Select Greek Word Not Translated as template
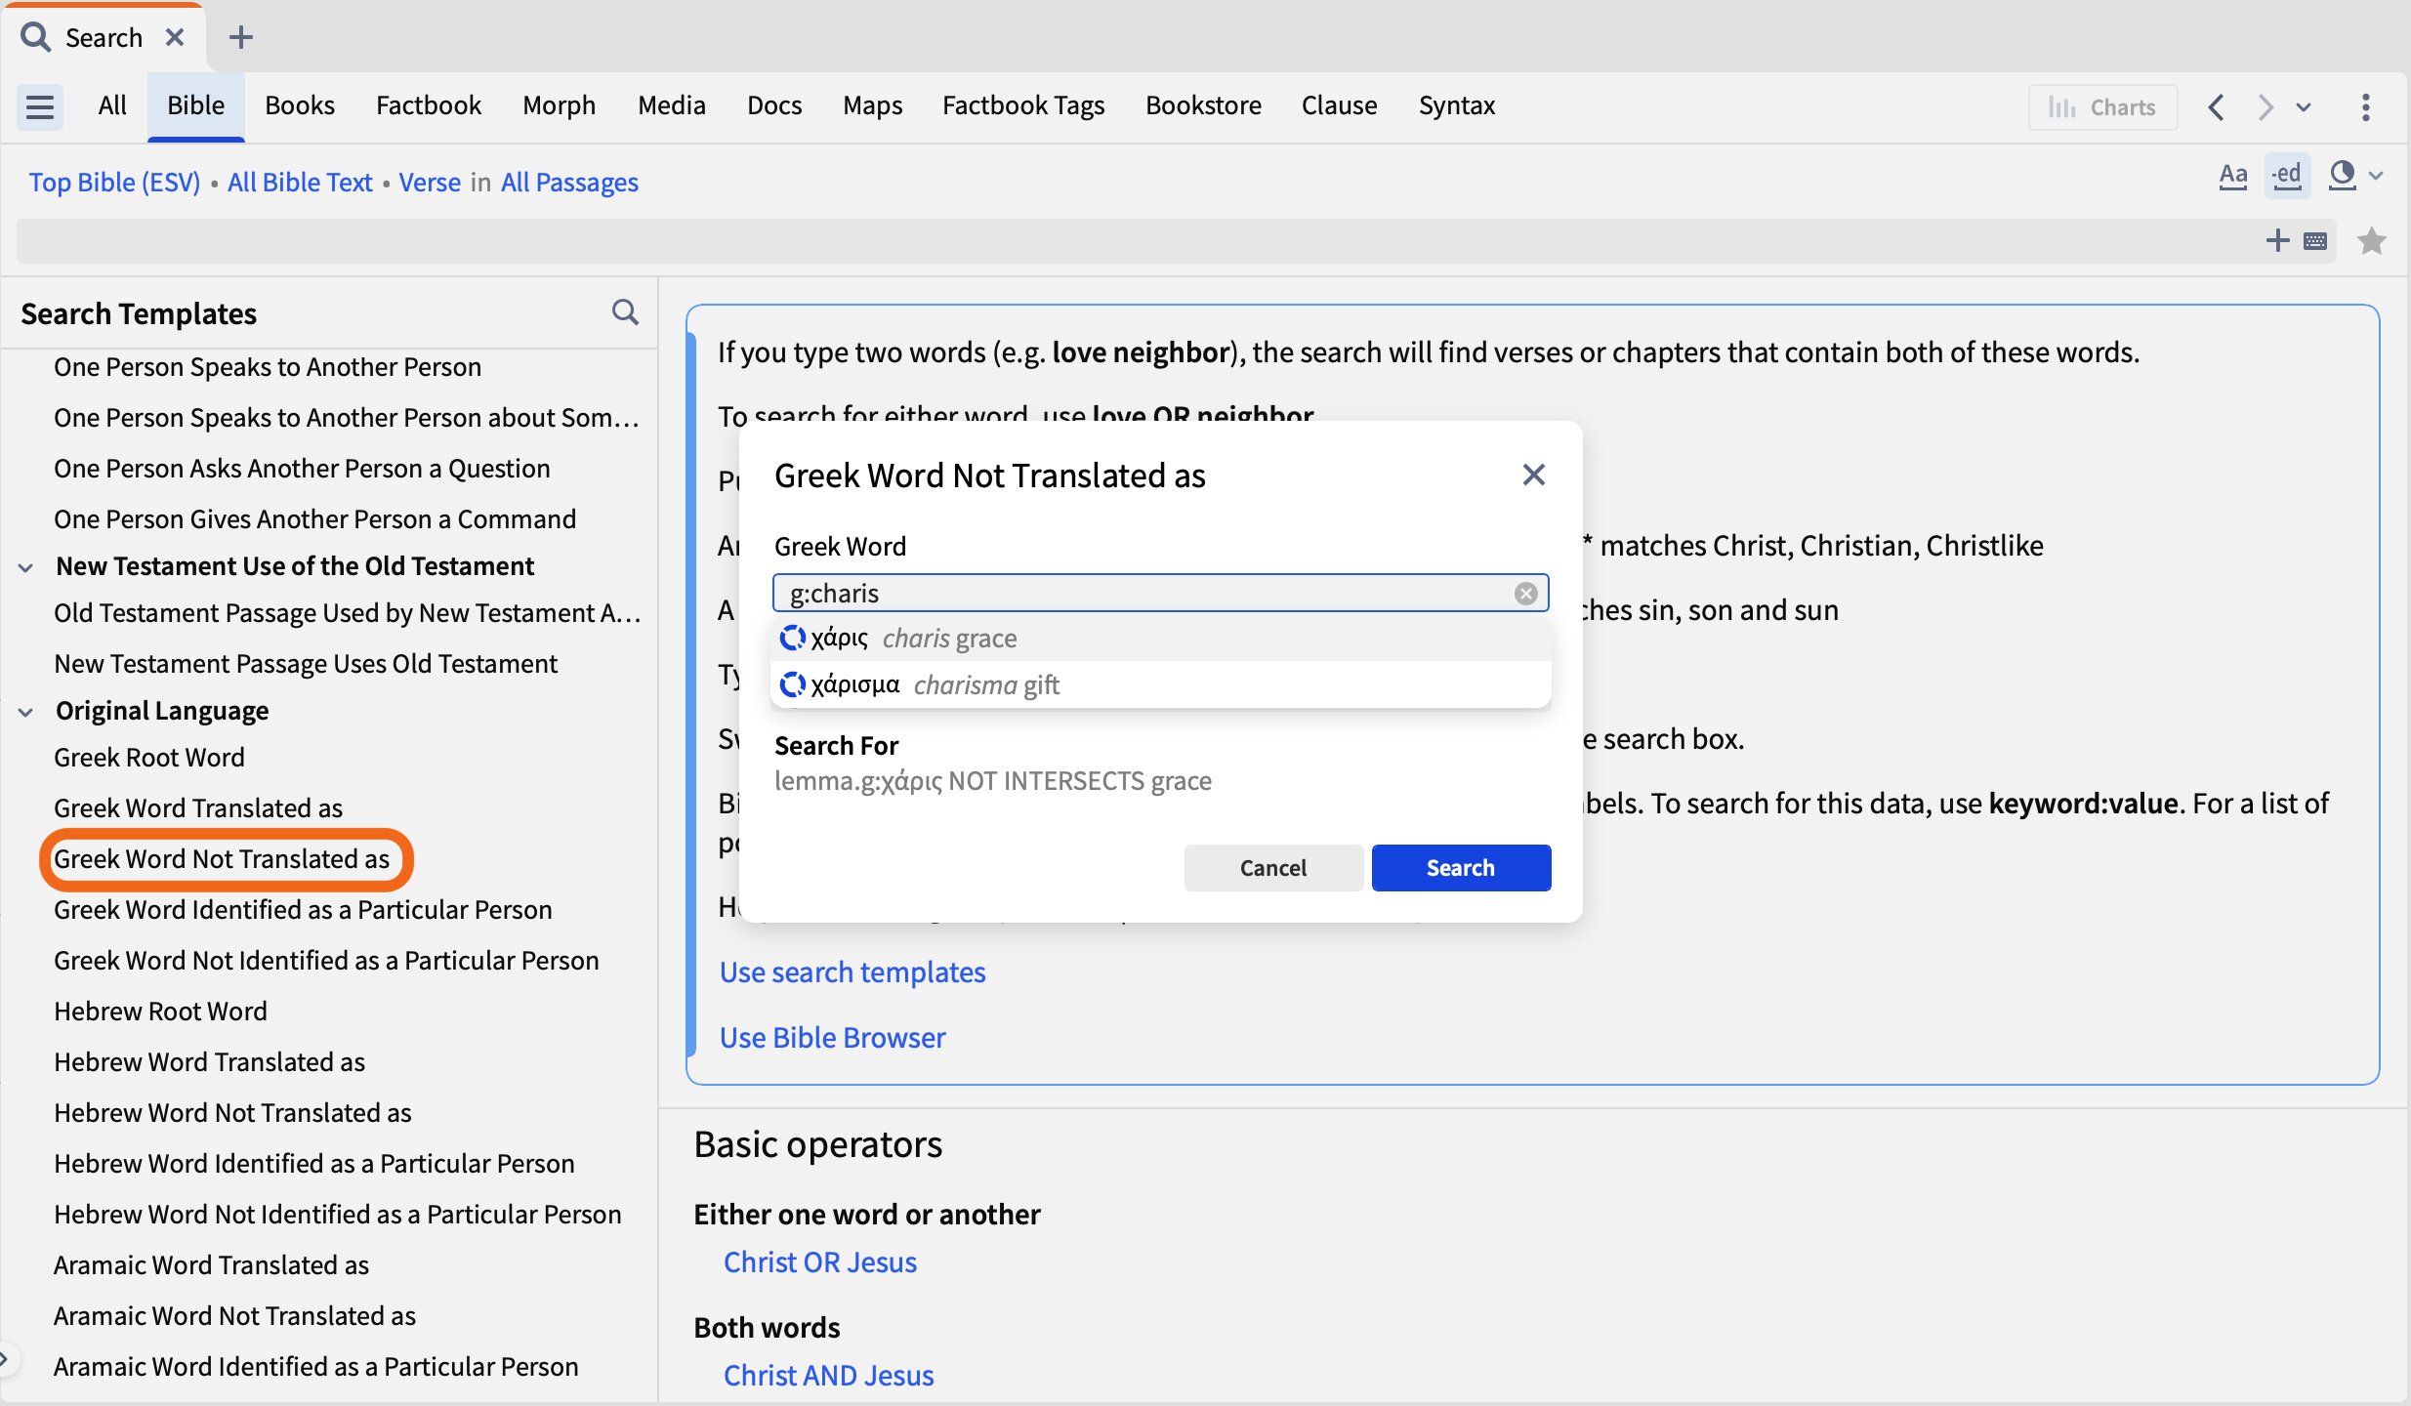The image size is (2411, 1406). click(222, 858)
